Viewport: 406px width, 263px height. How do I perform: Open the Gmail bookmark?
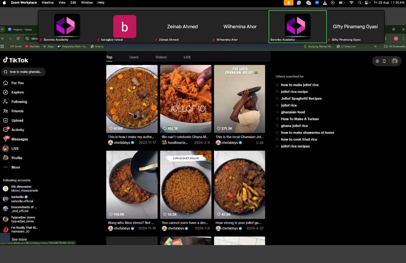16,46
